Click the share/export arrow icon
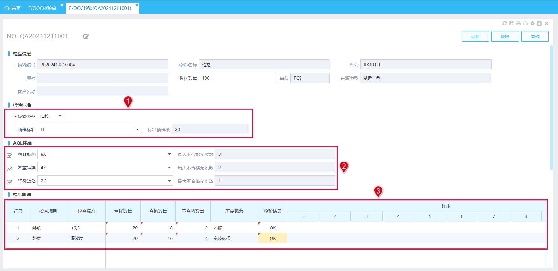This screenshot has width=558, height=271. click(x=512, y=23)
